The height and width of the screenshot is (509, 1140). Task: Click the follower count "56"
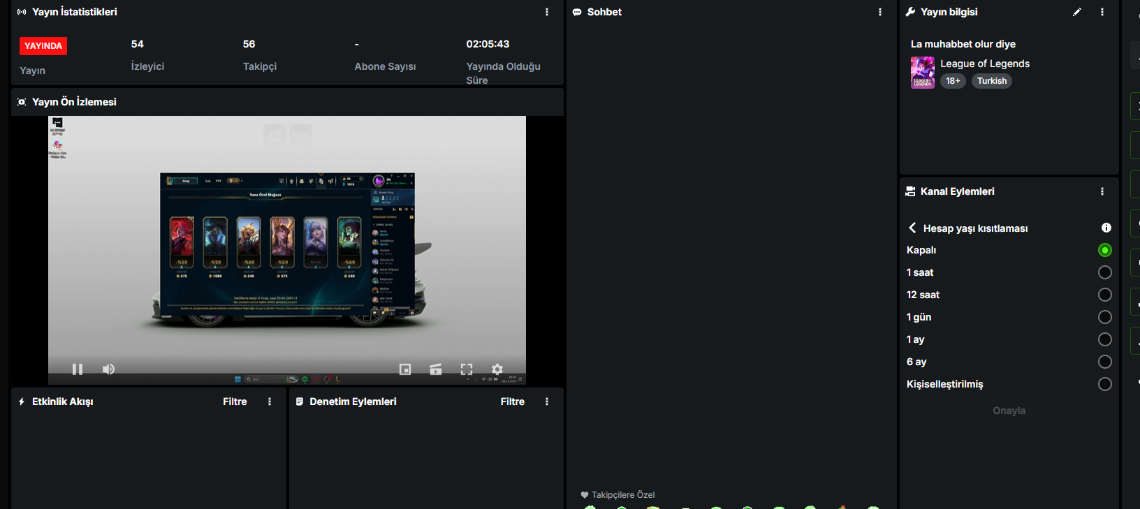click(249, 44)
